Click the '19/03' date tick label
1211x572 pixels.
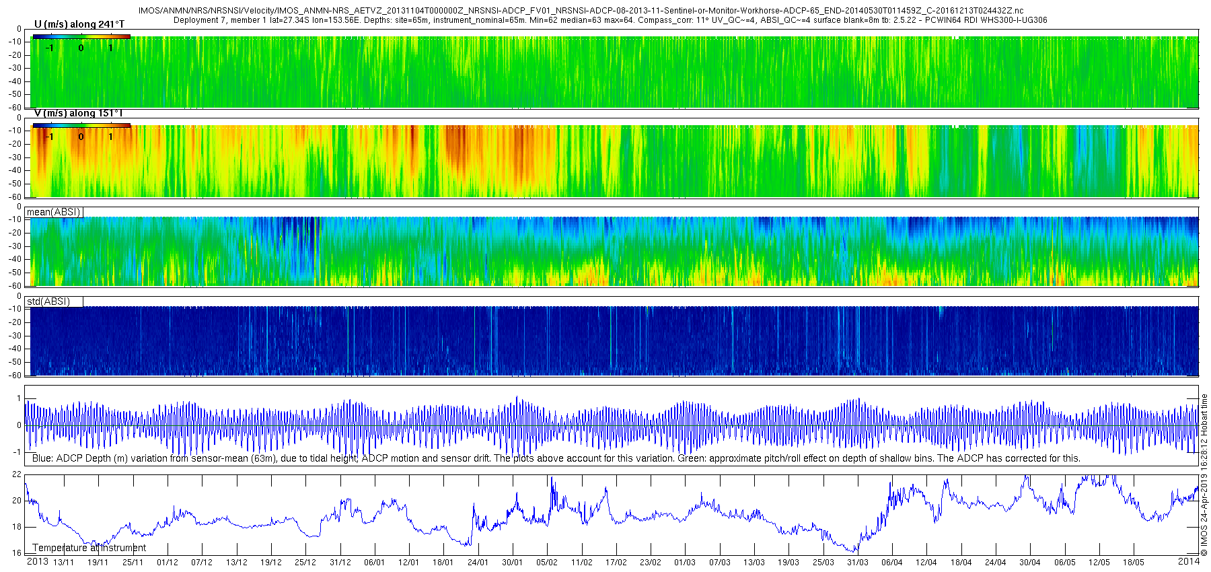pyautogui.click(x=789, y=563)
